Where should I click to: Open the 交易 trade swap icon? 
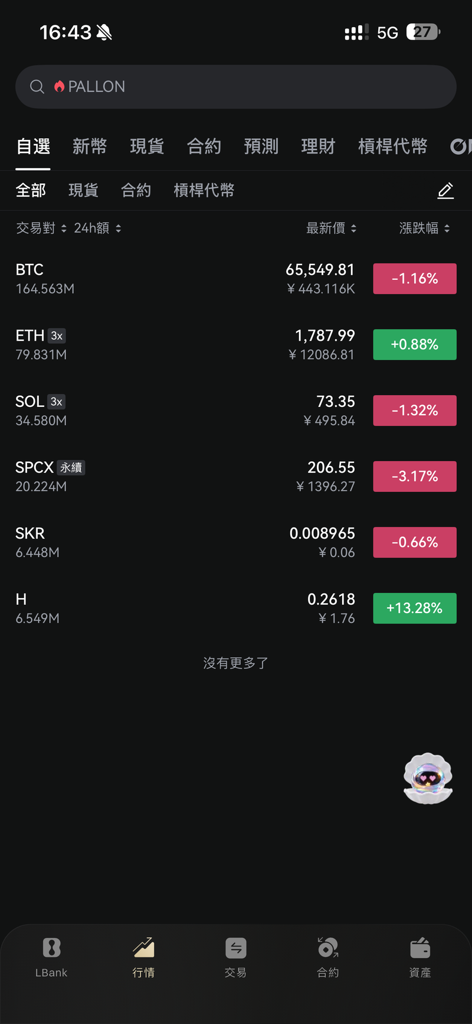coord(235,948)
